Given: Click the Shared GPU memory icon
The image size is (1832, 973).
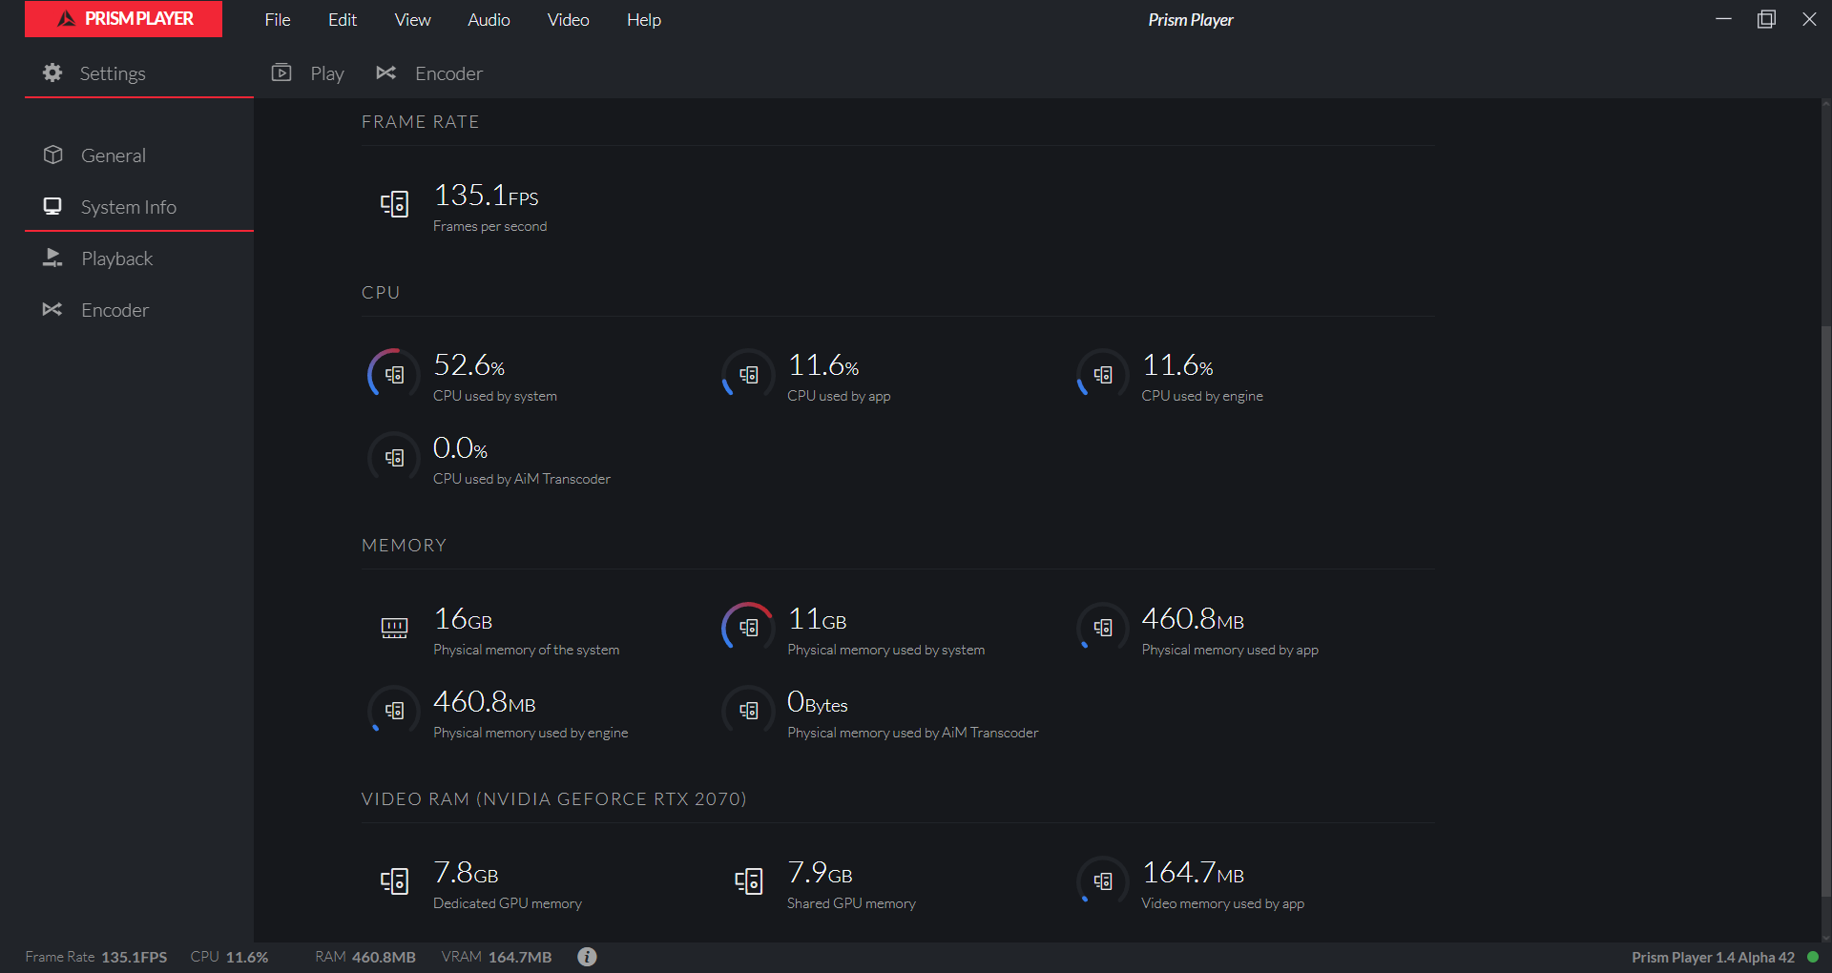Looking at the screenshot, I should (748, 880).
